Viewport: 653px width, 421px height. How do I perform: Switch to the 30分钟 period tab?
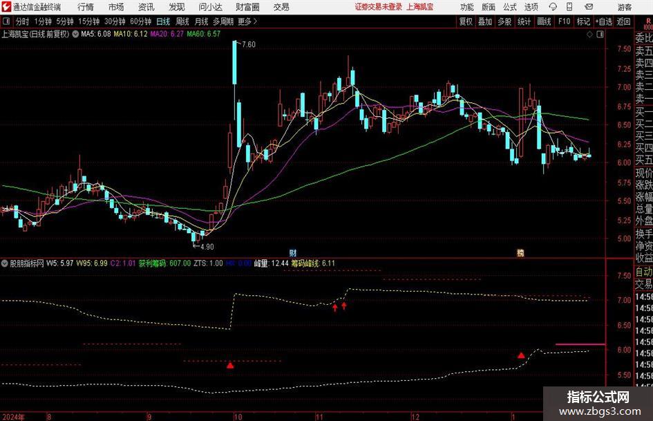coord(115,21)
